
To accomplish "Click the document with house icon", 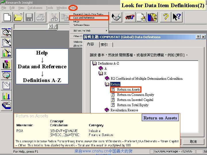I will [141, 17].
